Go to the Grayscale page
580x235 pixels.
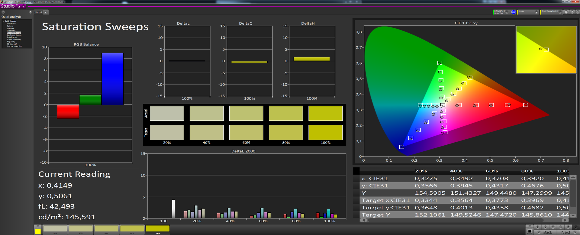pyautogui.click(x=11, y=28)
